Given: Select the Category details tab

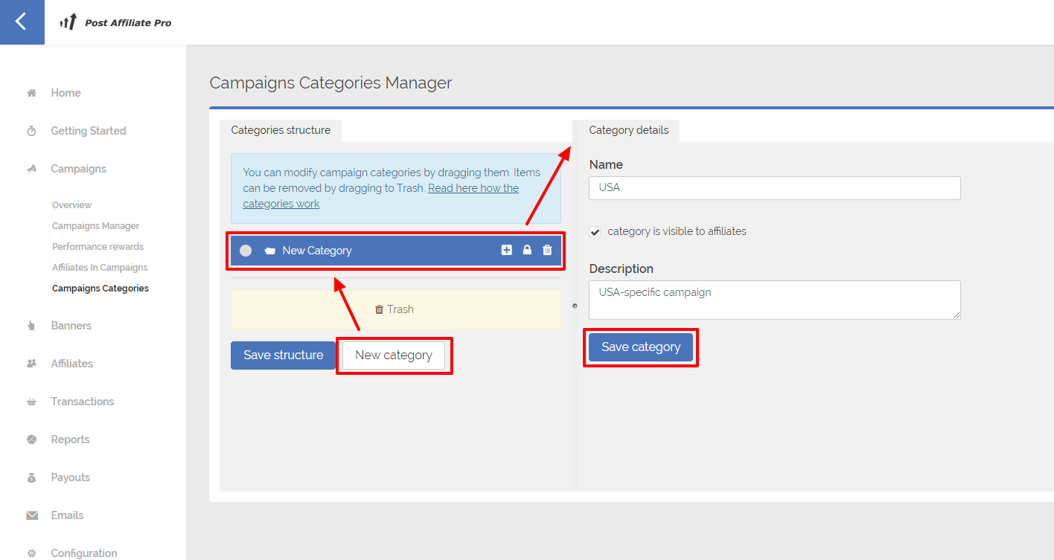Looking at the screenshot, I should 629,130.
